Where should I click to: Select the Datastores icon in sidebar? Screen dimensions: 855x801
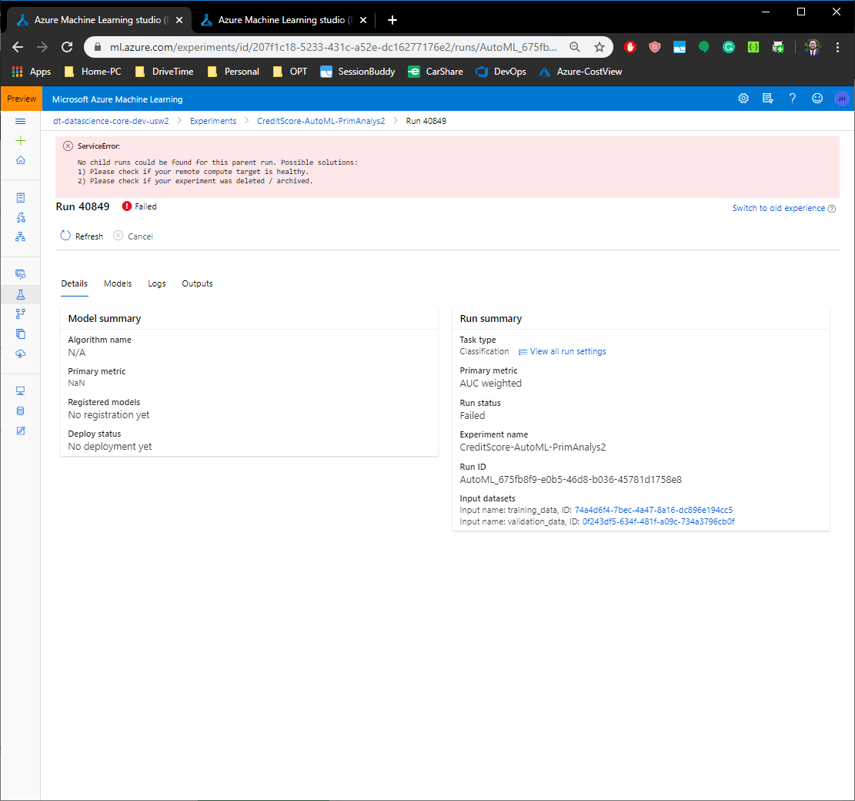click(x=21, y=411)
